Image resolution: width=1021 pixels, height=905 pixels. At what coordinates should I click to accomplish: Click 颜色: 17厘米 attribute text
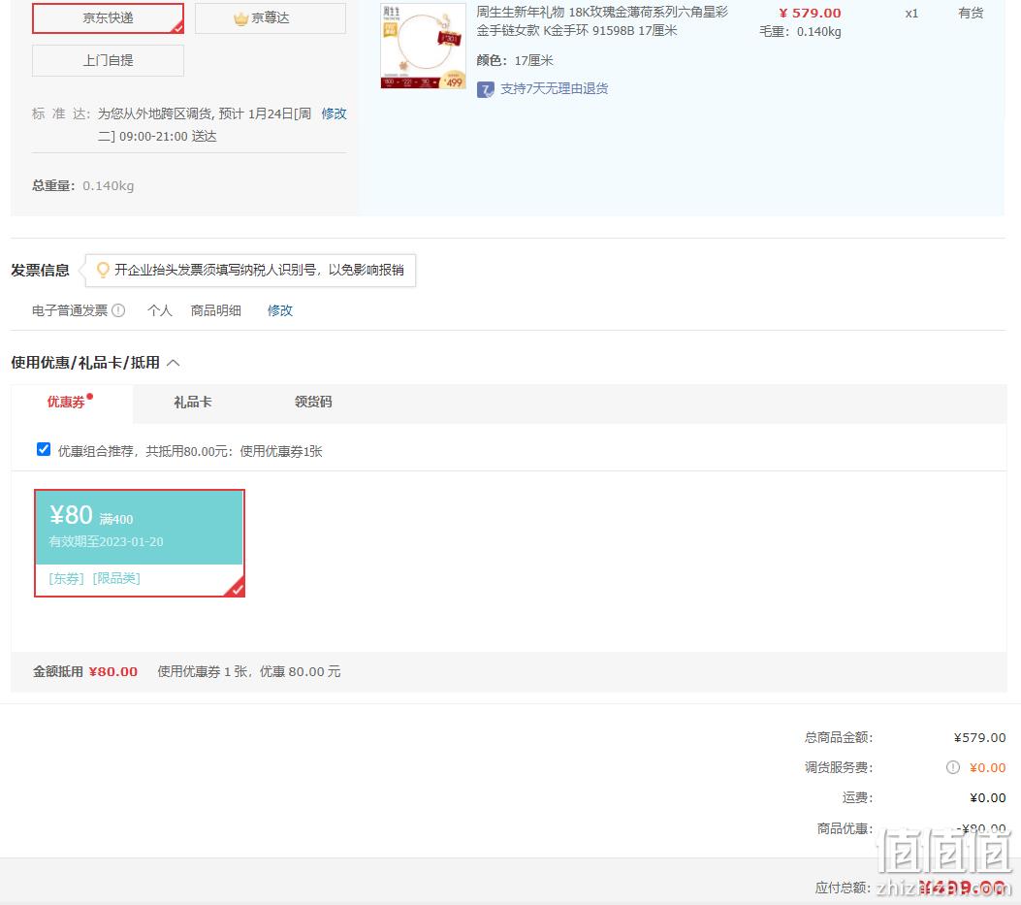click(515, 60)
